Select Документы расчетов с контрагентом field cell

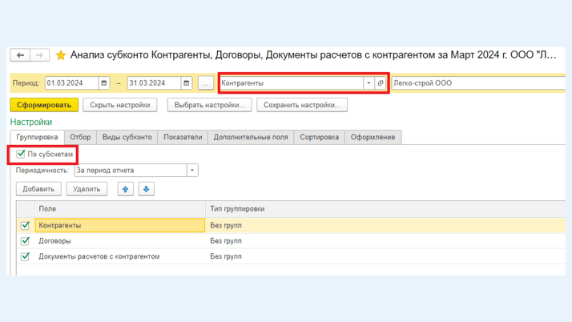tap(120, 256)
